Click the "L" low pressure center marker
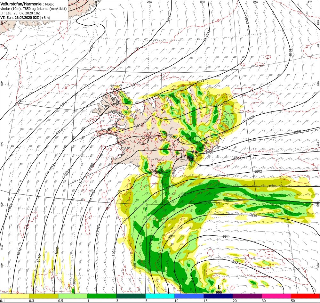 click(x=219, y=287)
